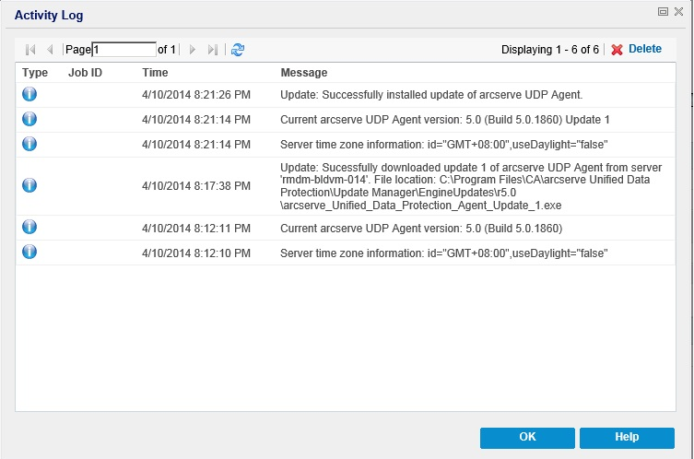Image resolution: width=694 pixels, height=459 pixels.
Task: Maximize the Activity Log dialog
Action: 663,12
